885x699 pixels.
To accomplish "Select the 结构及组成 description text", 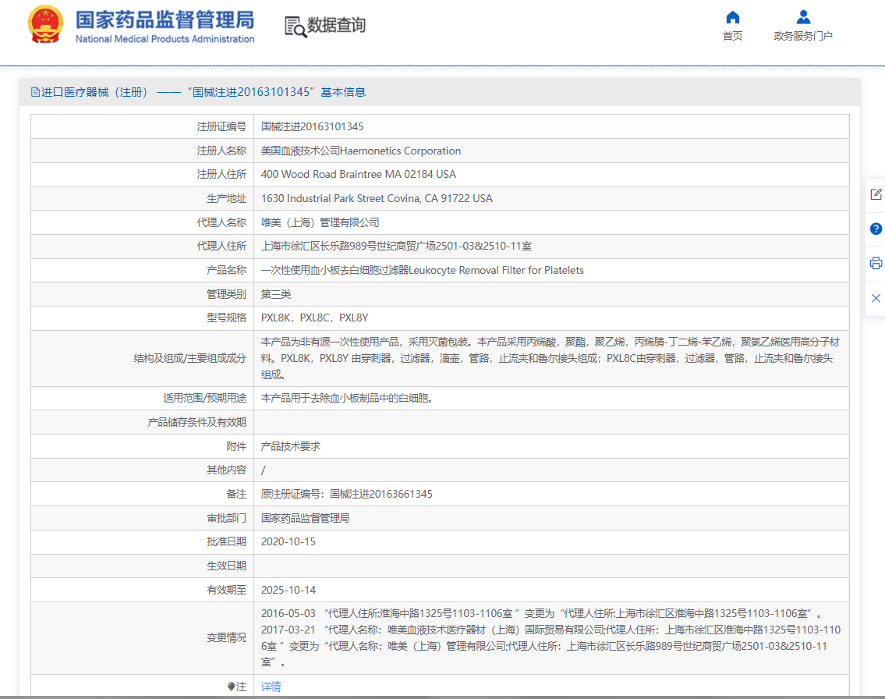I will [x=550, y=358].
